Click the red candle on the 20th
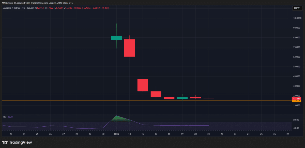 pyautogui.click(x=195, y=98)
